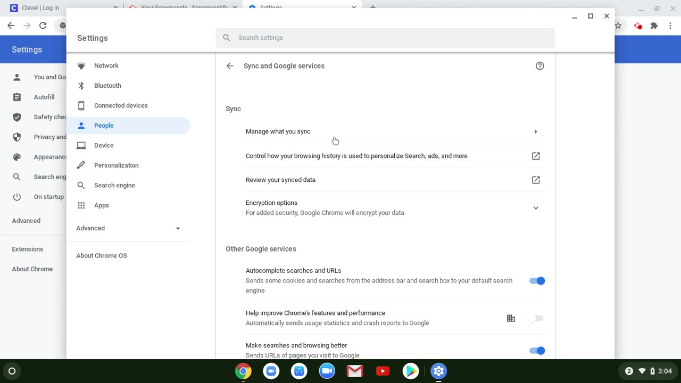Toggle Help improve Chrome's features switch

(x=537, y=318)
